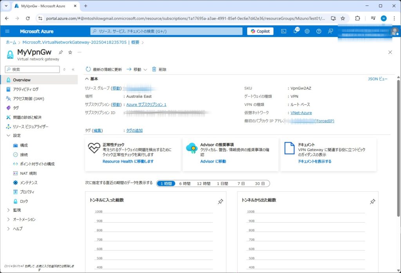Pin MyVpnGw to dashboard
Image resolution: width=401 pixels, height=273 pixels.
(61, 52)
